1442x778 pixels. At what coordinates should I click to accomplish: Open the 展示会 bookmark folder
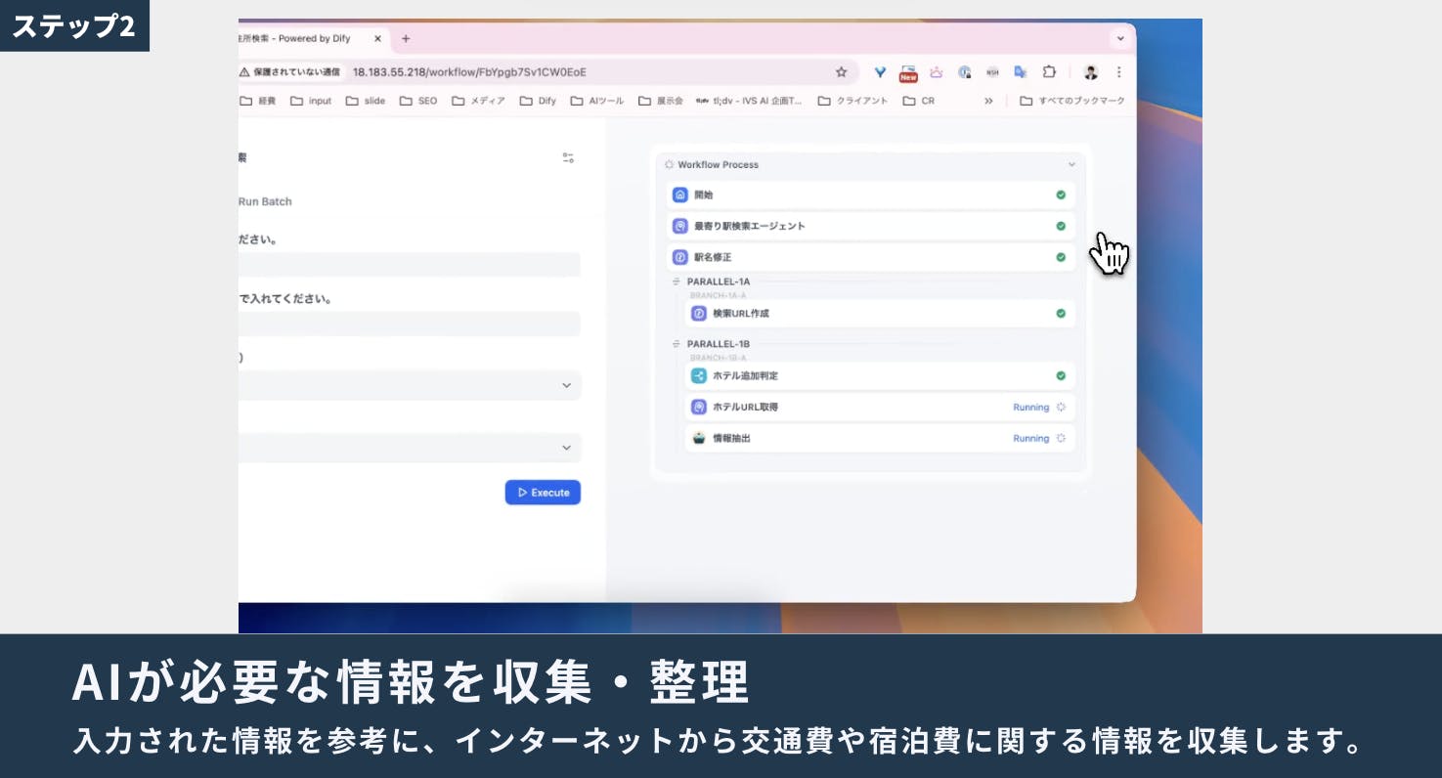[661, 101]
